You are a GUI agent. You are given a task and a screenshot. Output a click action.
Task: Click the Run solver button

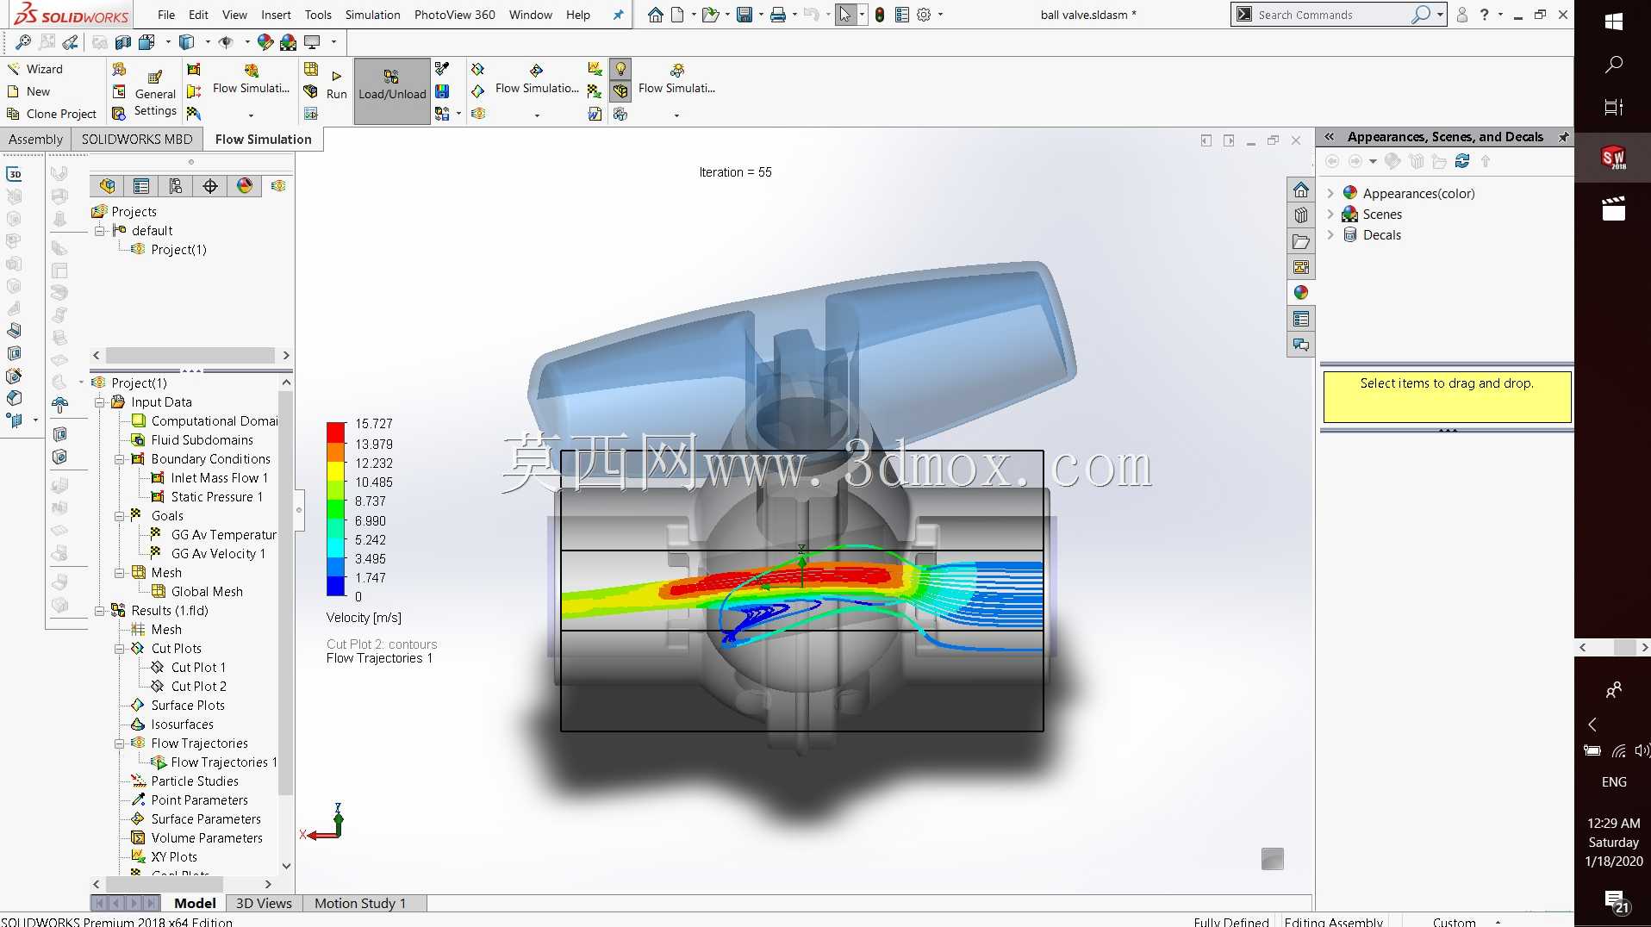(337, 84)
